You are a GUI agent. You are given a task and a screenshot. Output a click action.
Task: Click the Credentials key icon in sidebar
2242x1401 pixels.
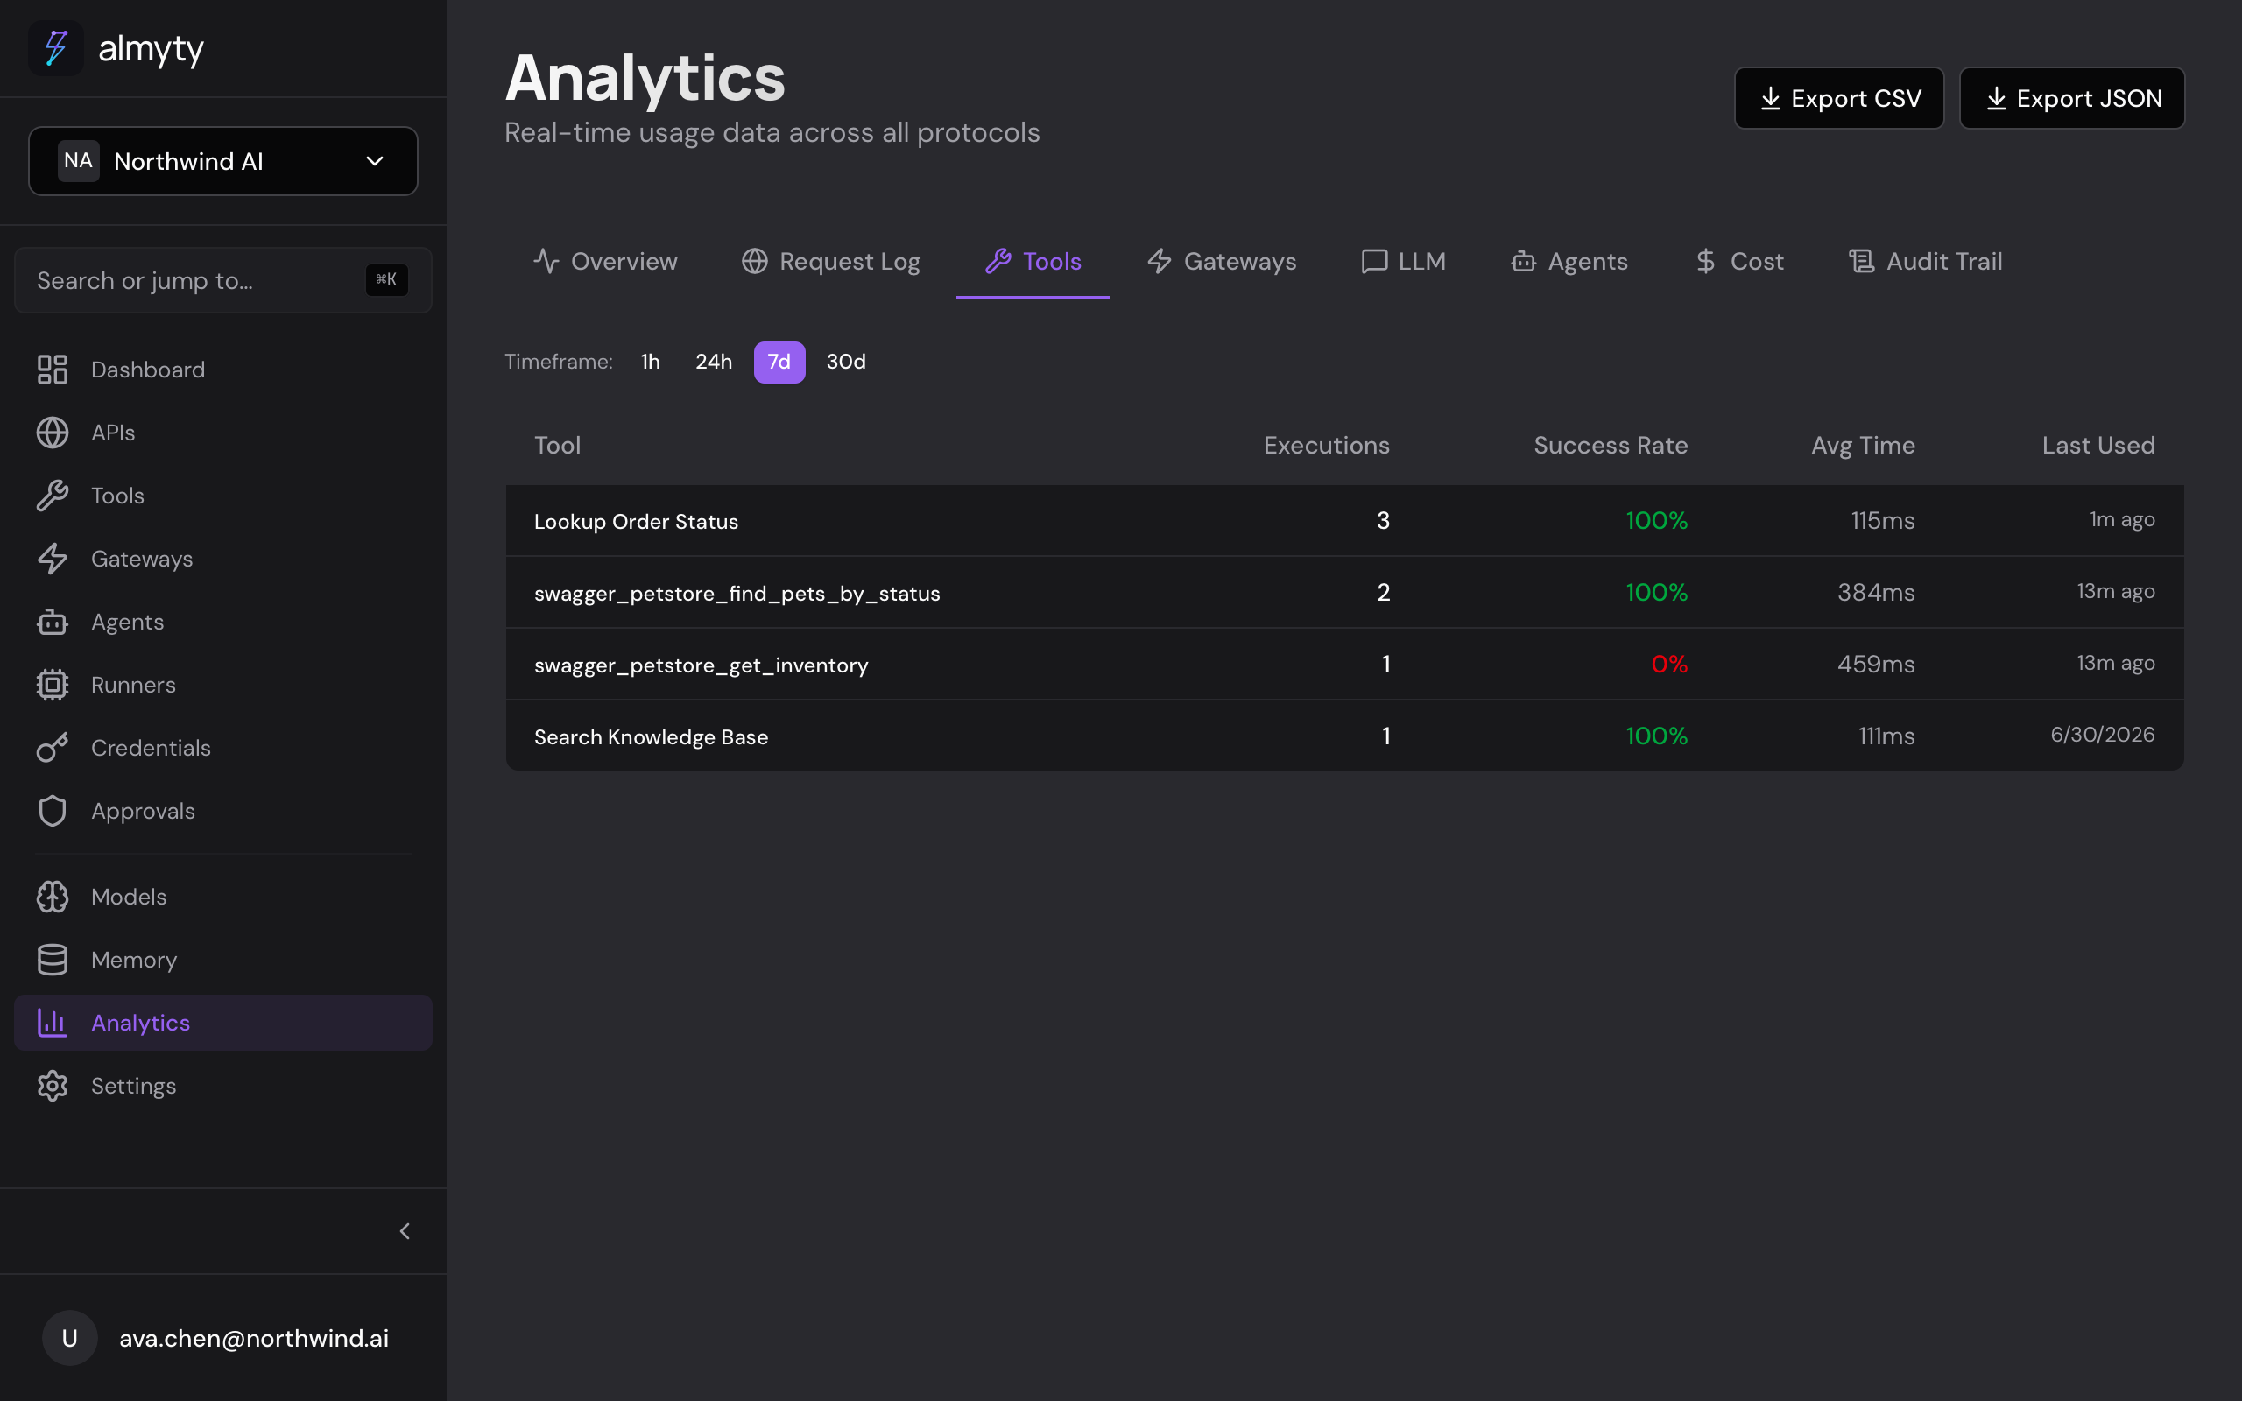point(52,748)
